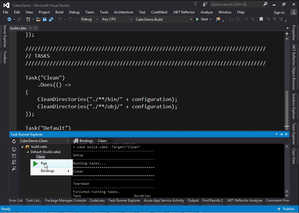Screen dimensions: 299x213
Task: Open the Cake.Demo.Clean project dropdown
Action: [44, 141]
